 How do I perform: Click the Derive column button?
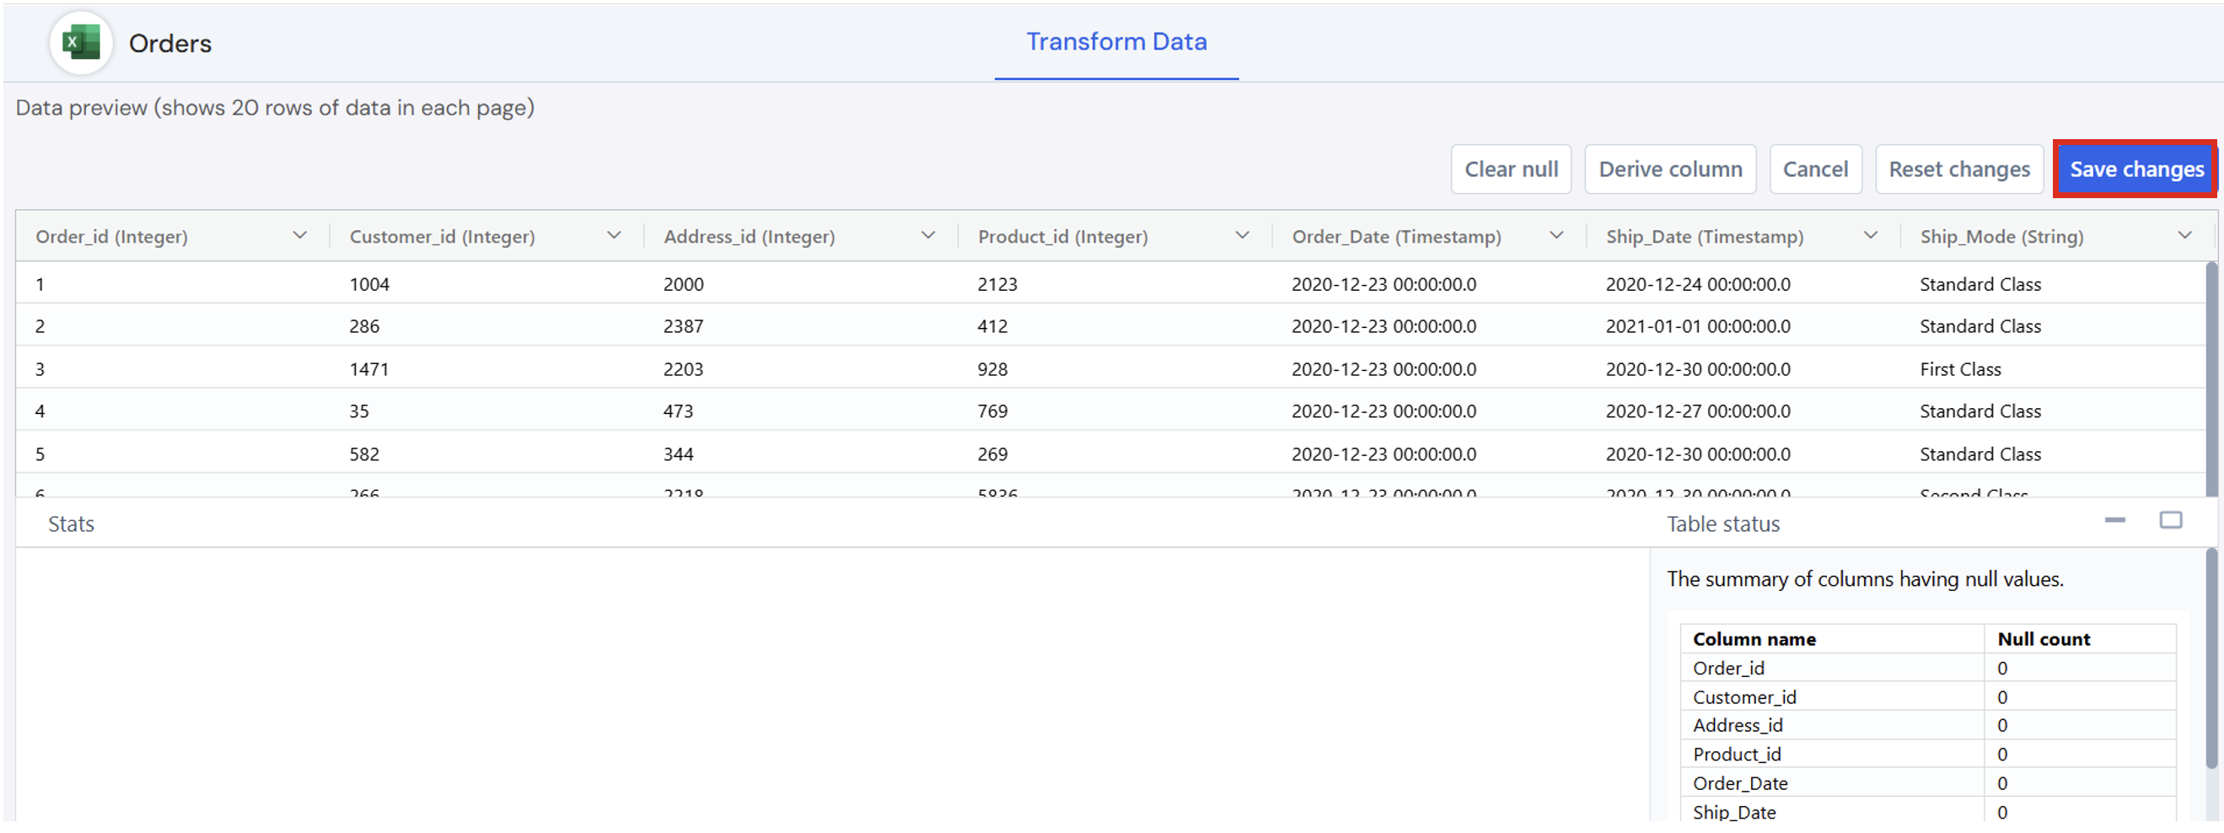click(x=1670, y=169)
